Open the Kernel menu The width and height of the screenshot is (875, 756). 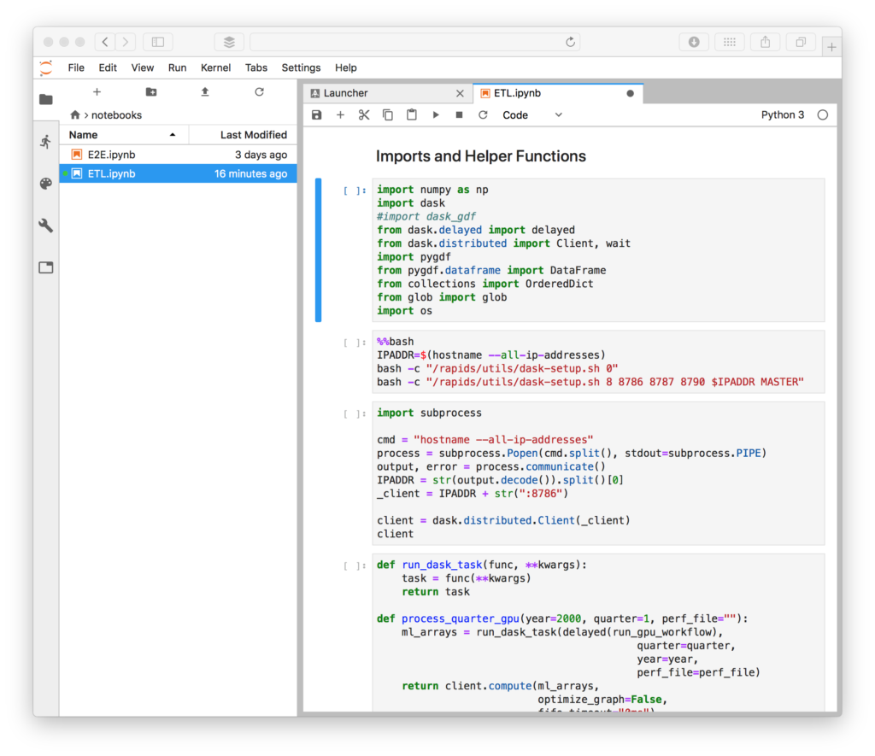pos(215,67)
